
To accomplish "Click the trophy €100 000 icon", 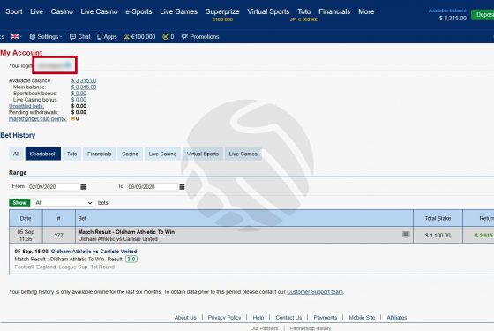I will point(127,37).
